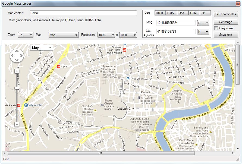The height and width of the screenshot is (164, 242).
Task: Close the Google Maps server window
Action: 238,4
